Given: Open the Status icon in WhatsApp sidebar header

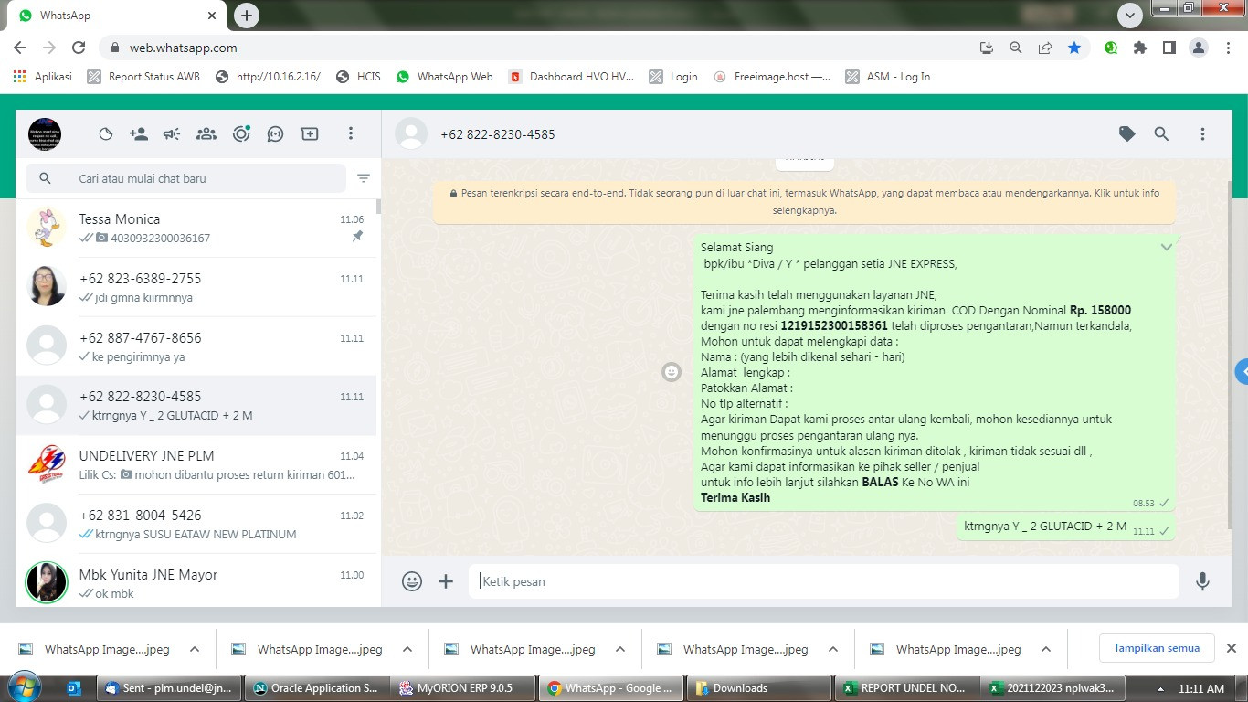Looking at the screenshot, I should click(106, 134).
